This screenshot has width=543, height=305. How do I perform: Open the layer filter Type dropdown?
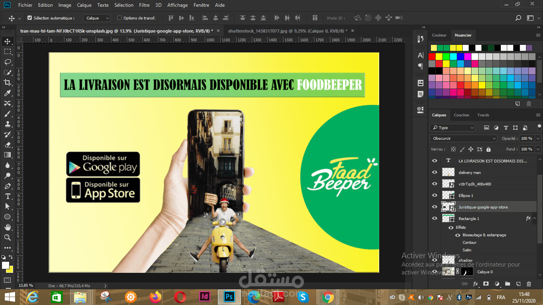453,128
